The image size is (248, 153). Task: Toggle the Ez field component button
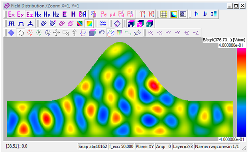(30, 14)
